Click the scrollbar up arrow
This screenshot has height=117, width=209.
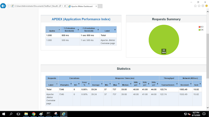(x=208, y=12)
